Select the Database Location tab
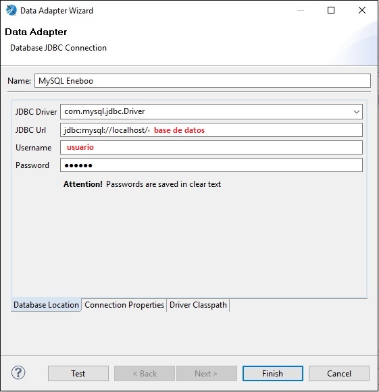This screenshot has height=392, width=379. pos(46,305)
